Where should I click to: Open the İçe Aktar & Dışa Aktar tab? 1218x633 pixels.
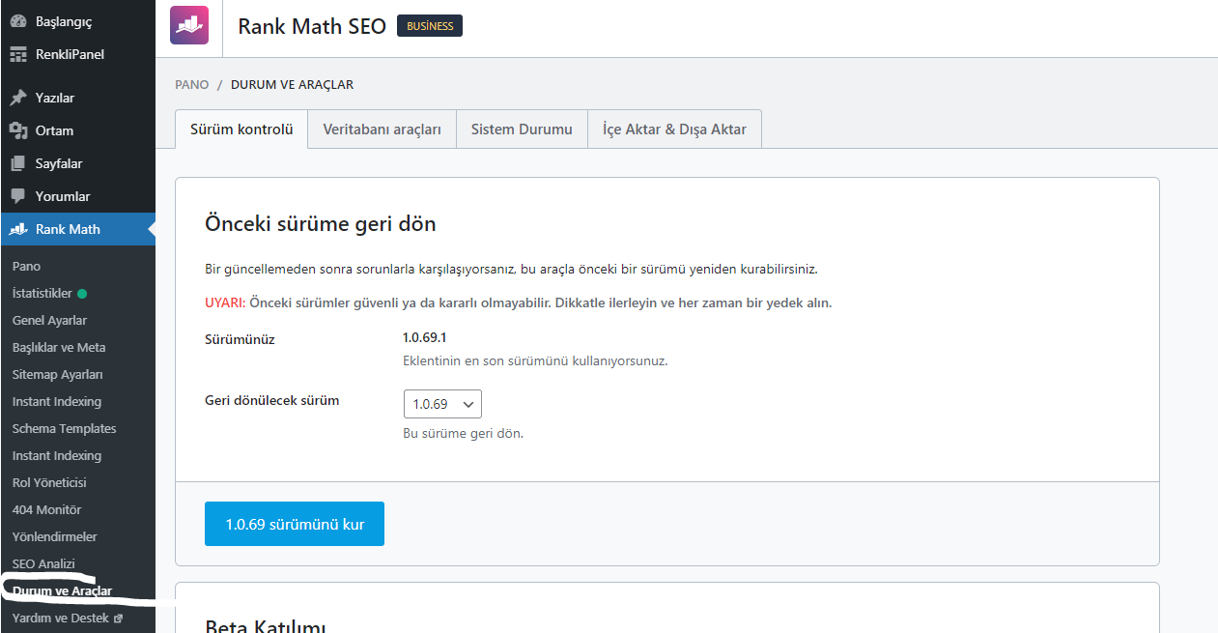click(x=674, y=129)
